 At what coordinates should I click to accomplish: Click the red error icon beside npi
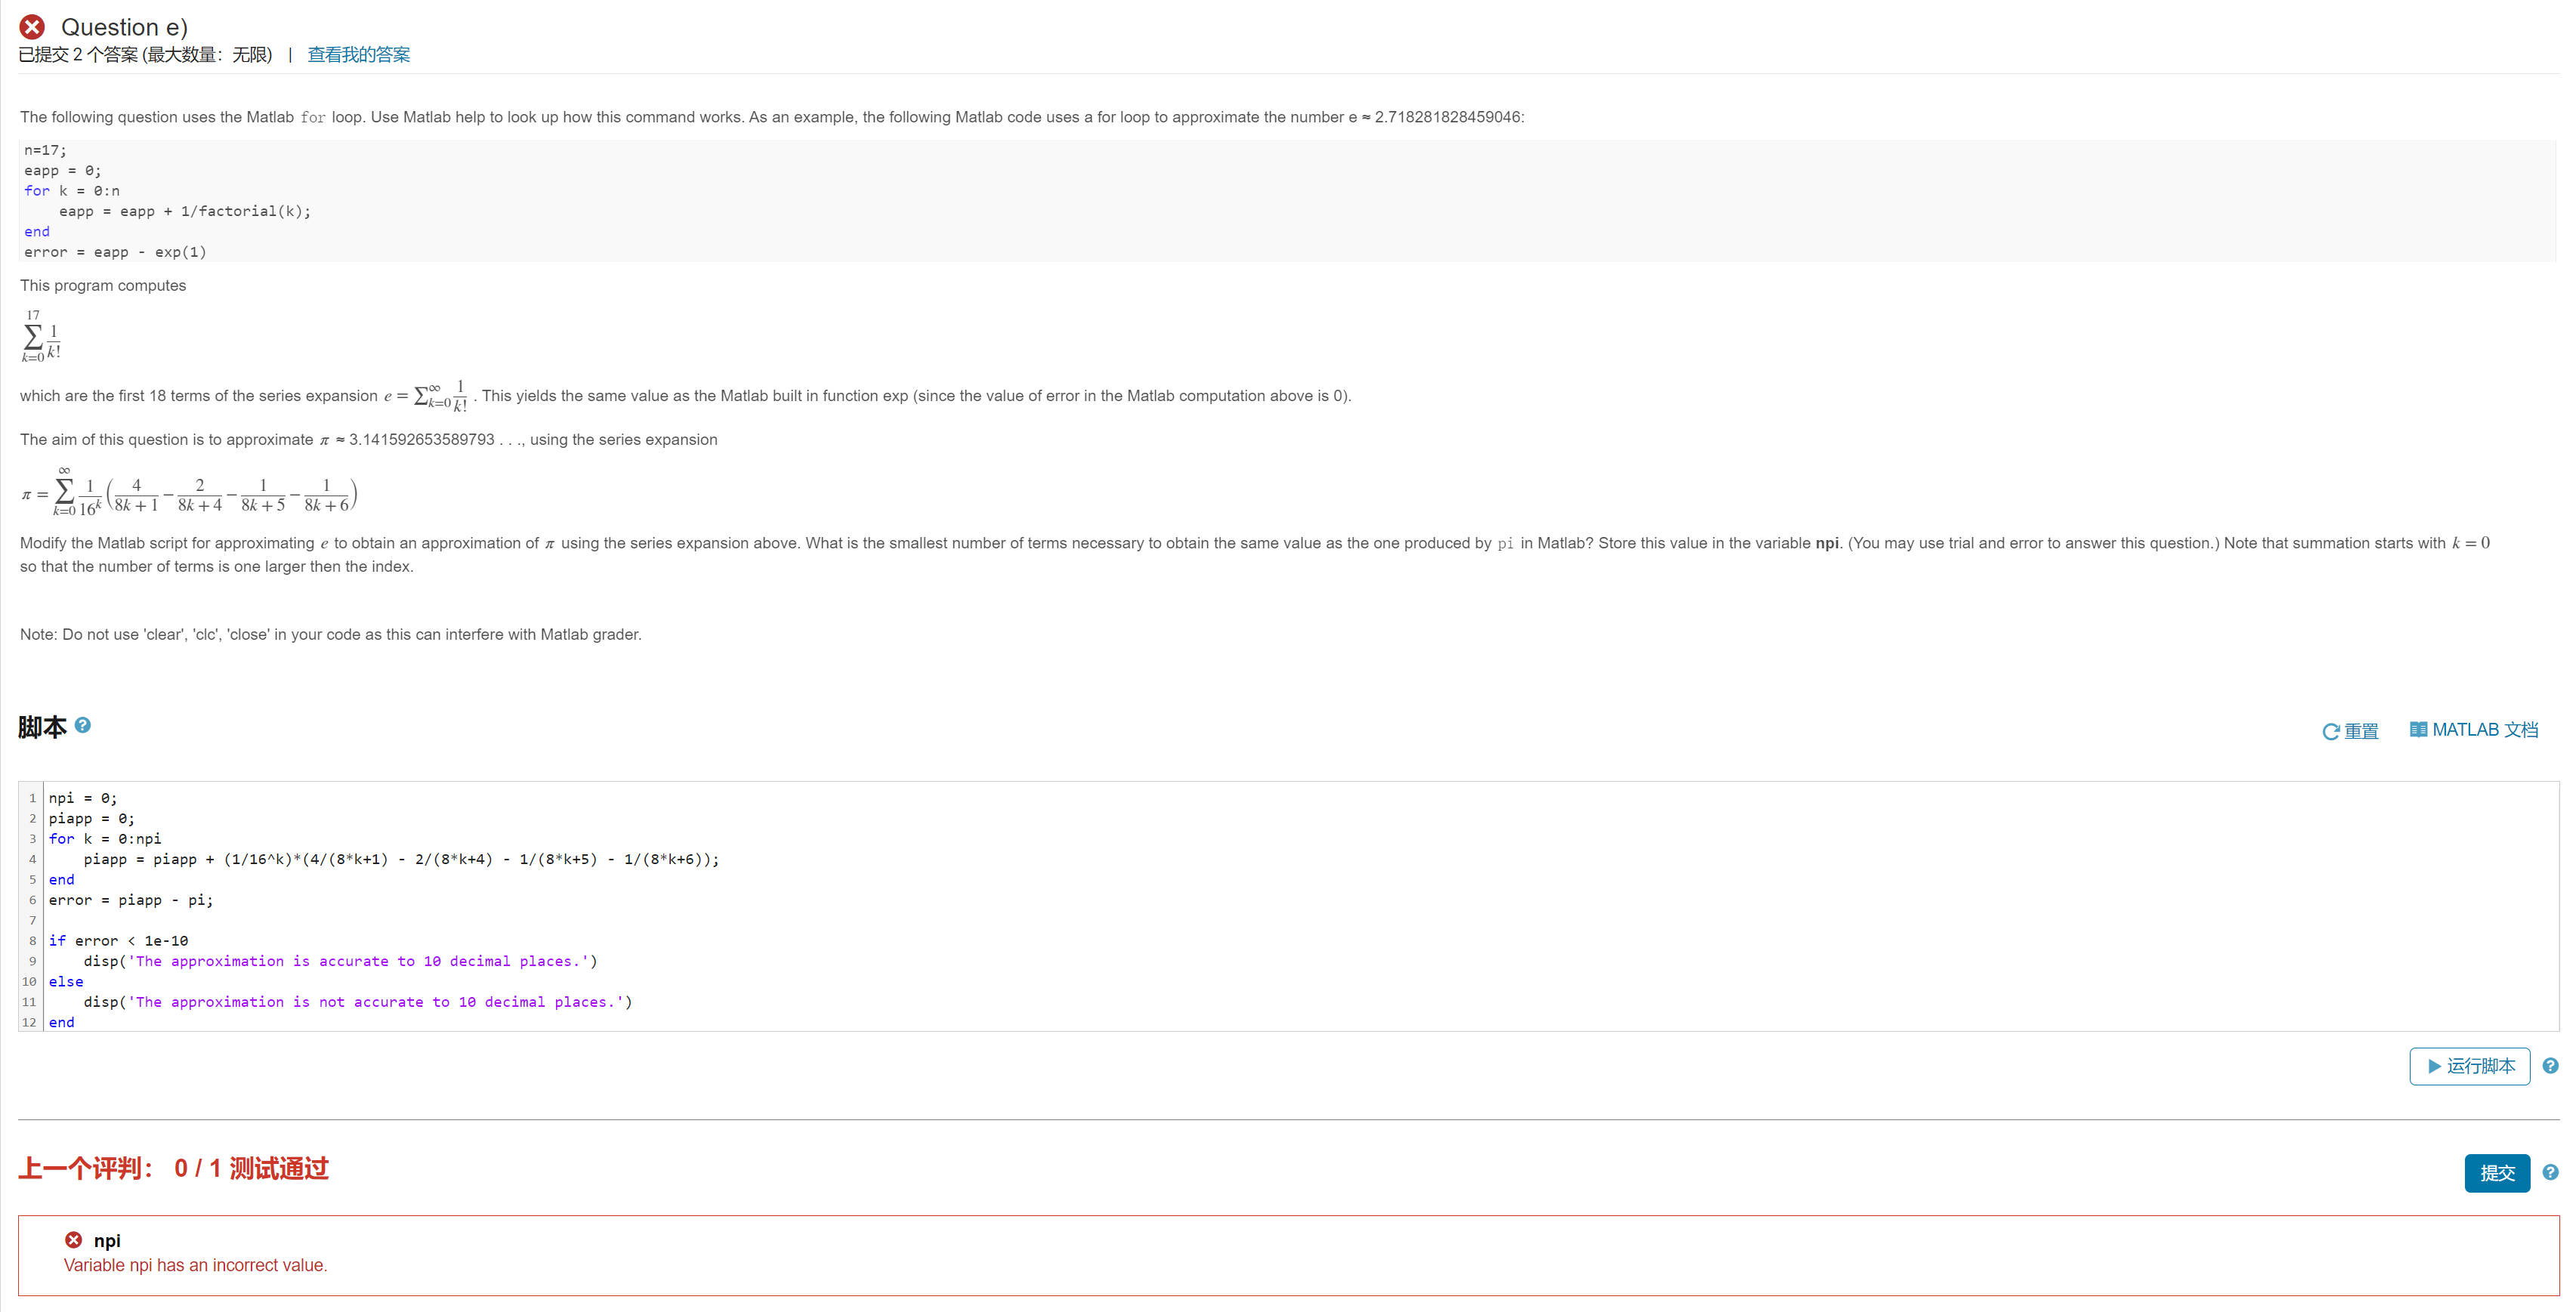pyautogui.click(x=73, y=1240)
